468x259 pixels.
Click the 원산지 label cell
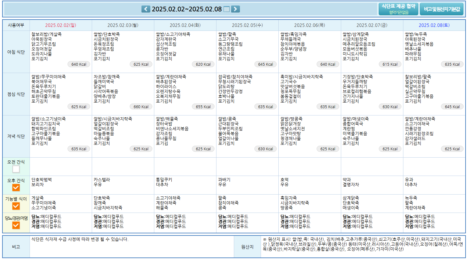[x=247, y=246]
